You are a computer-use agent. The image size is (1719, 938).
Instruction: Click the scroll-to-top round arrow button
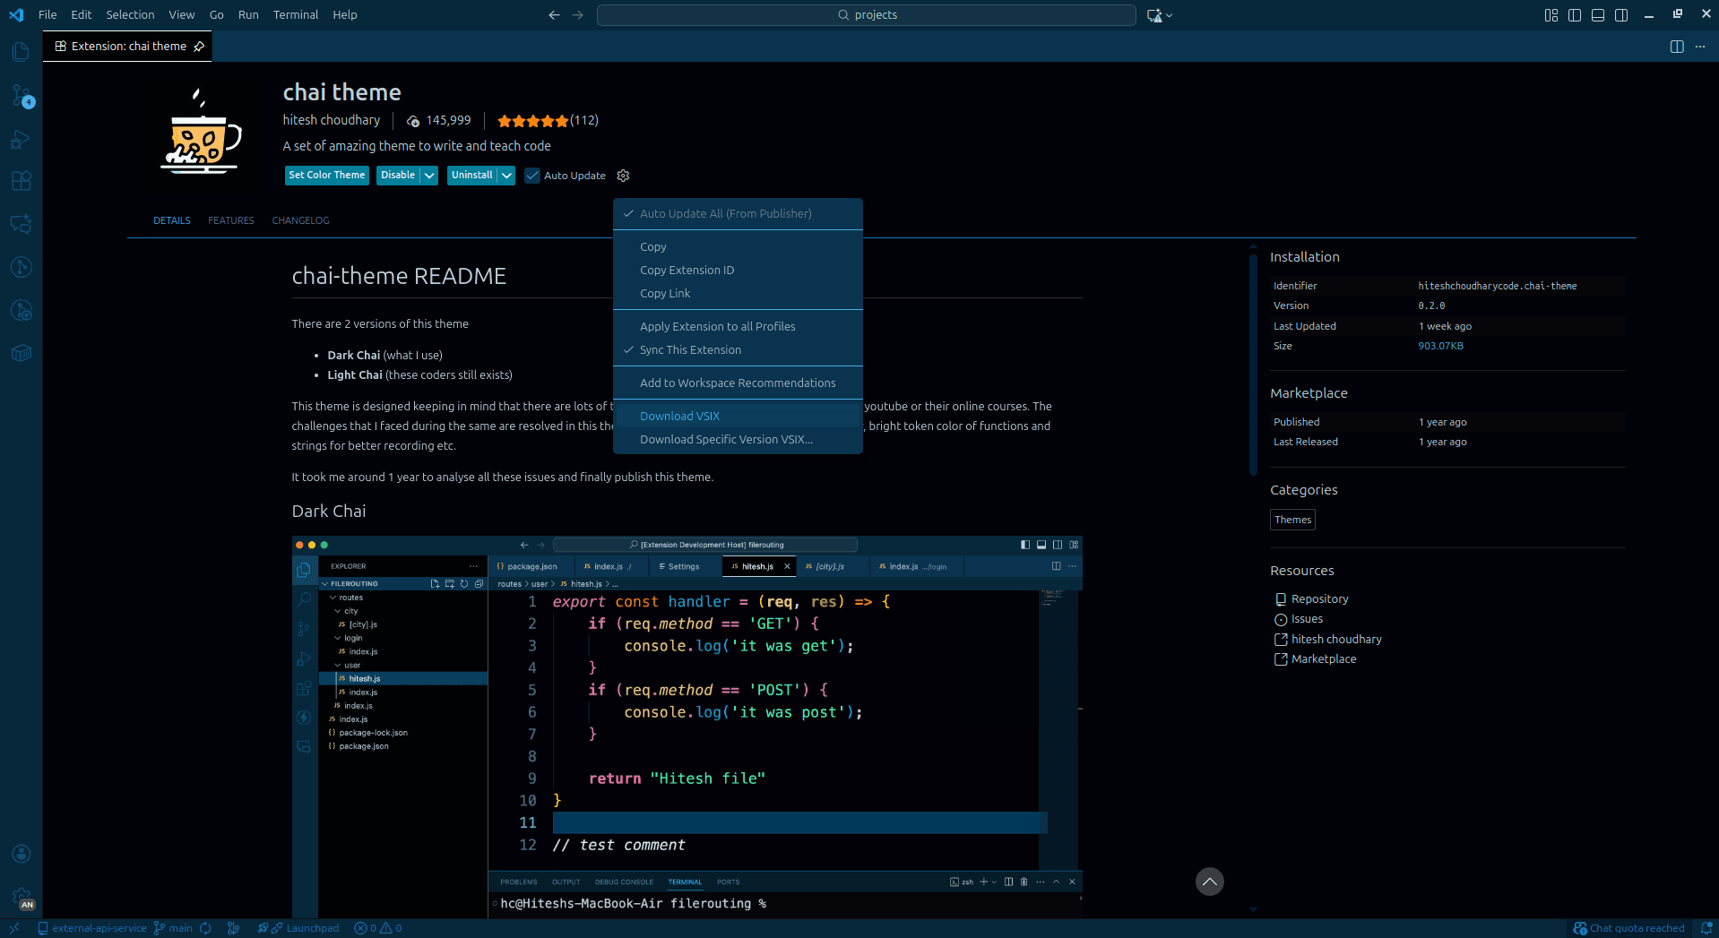[x=1209, y=882]
